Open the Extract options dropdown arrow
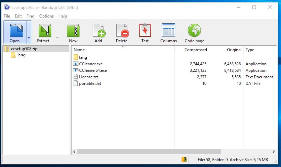This screenshot has height=167, width=281. pyautogui.click(x=57, y=37)
